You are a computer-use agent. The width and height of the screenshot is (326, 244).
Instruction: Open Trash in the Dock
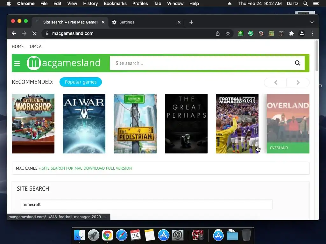246,235
